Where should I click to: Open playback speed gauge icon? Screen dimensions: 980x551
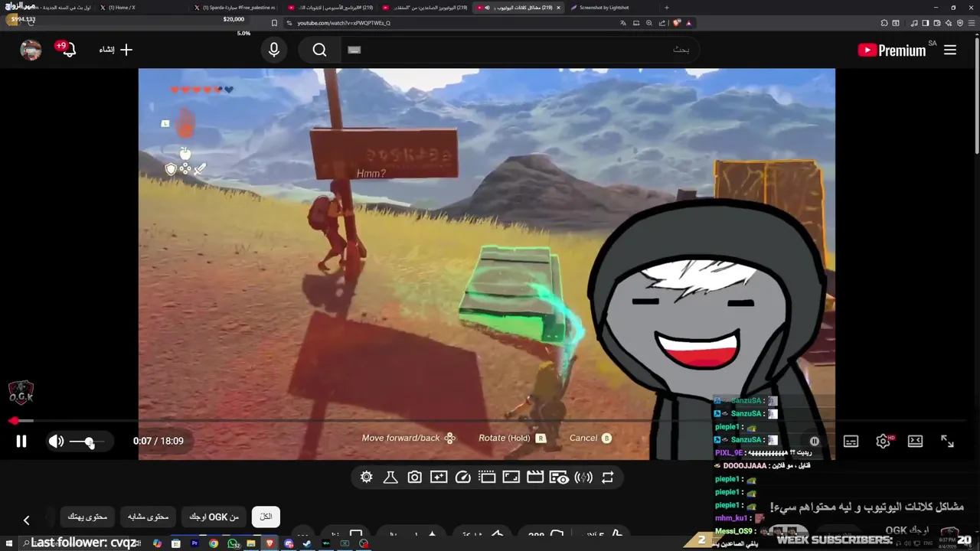tap(462, 477)
